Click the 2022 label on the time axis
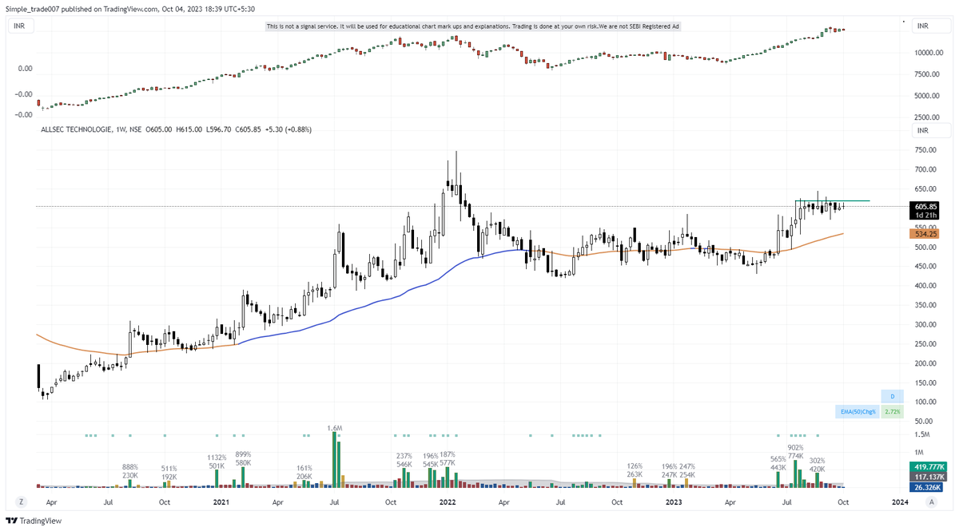Image resolution: width=959 pixels, height=531 pixels. pos(448,502)
